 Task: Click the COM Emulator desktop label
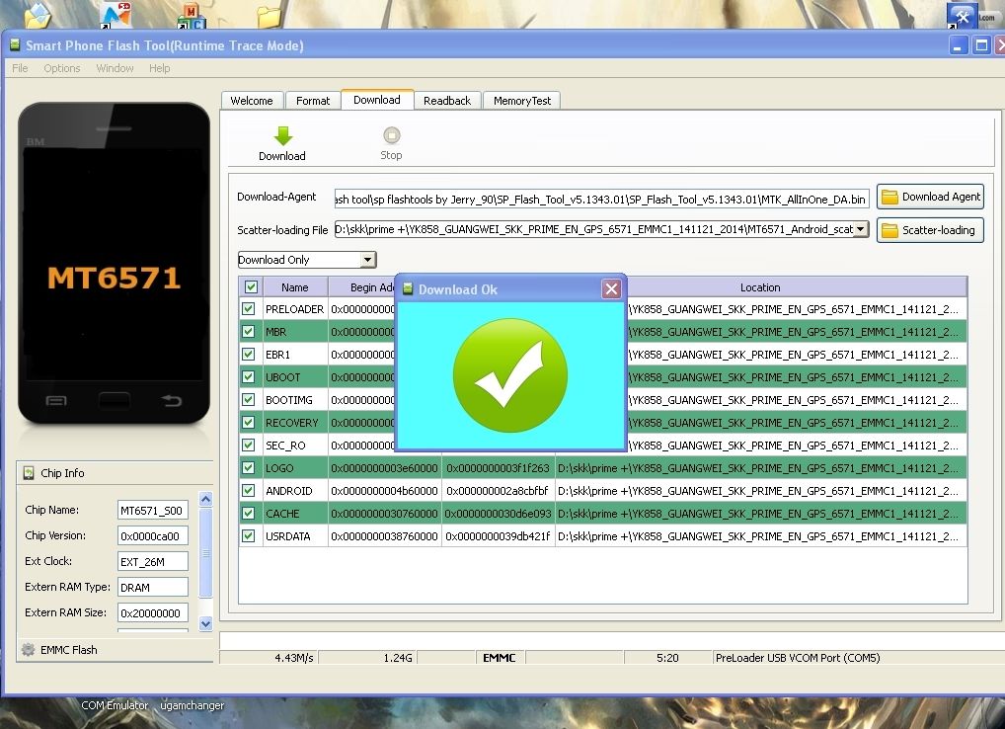115,705
